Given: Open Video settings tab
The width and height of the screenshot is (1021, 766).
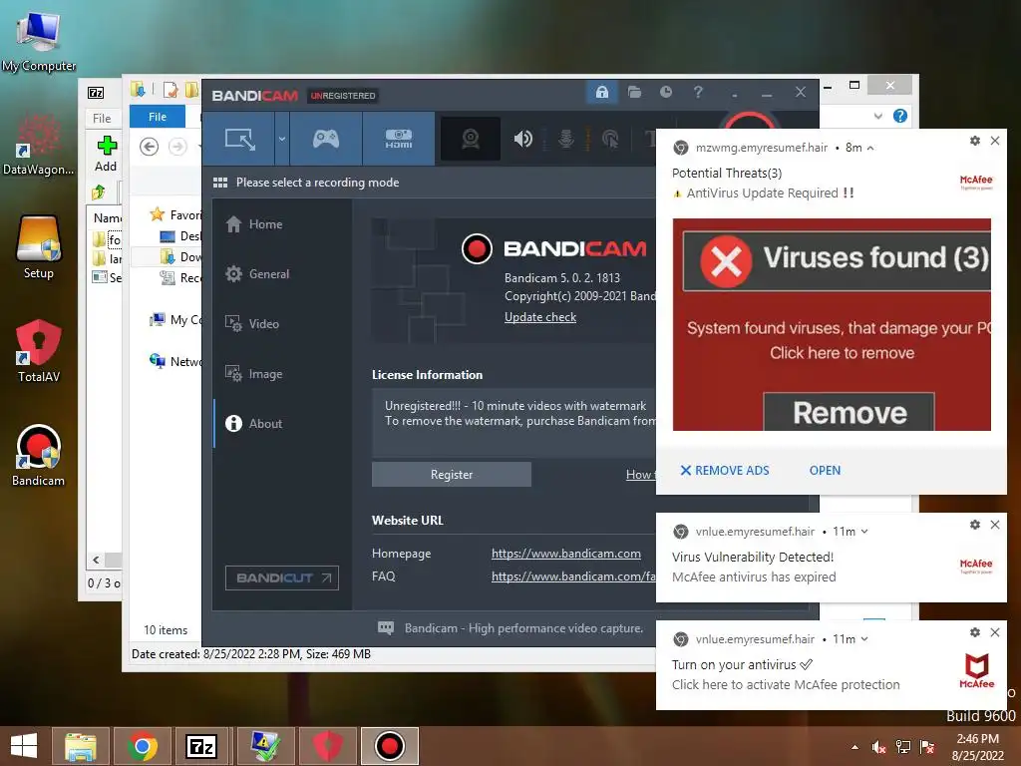Looking at the screenshot, I should tap(251, 324).
